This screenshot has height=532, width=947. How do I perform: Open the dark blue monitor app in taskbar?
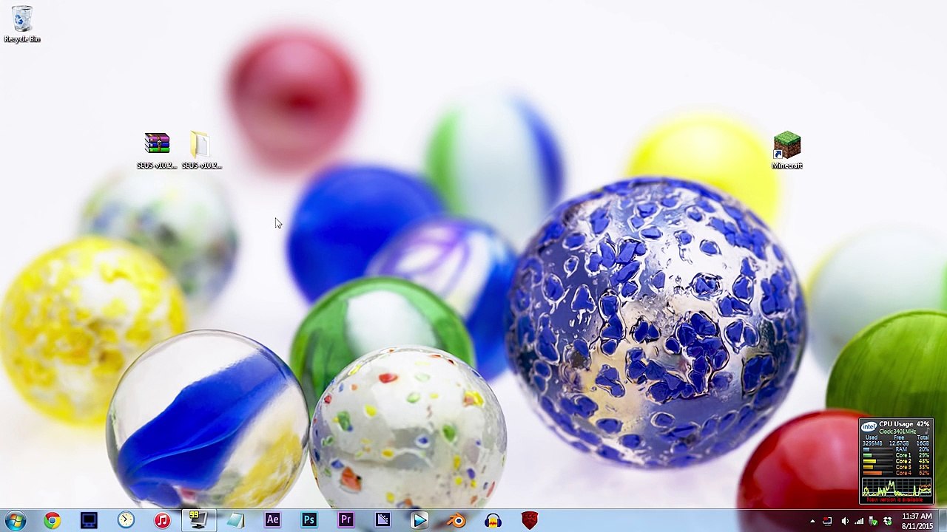(x=89, y=520)
